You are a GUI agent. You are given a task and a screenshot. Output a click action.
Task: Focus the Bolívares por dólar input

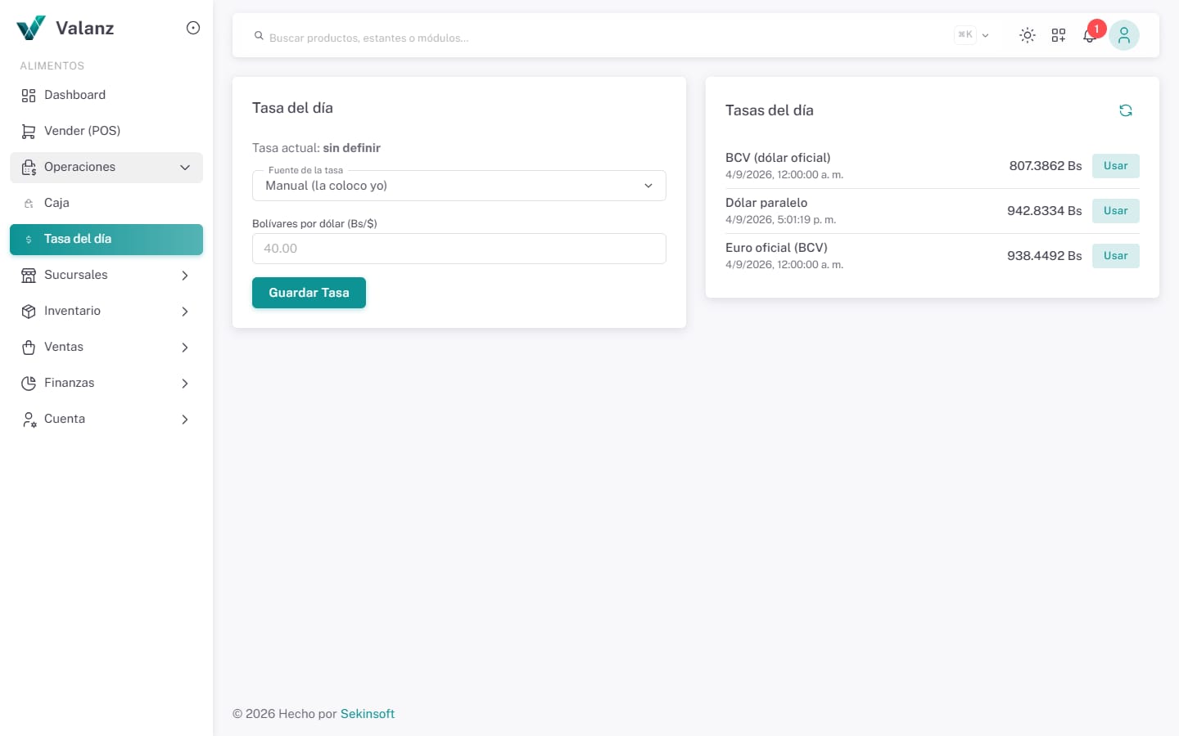point(458,249)
